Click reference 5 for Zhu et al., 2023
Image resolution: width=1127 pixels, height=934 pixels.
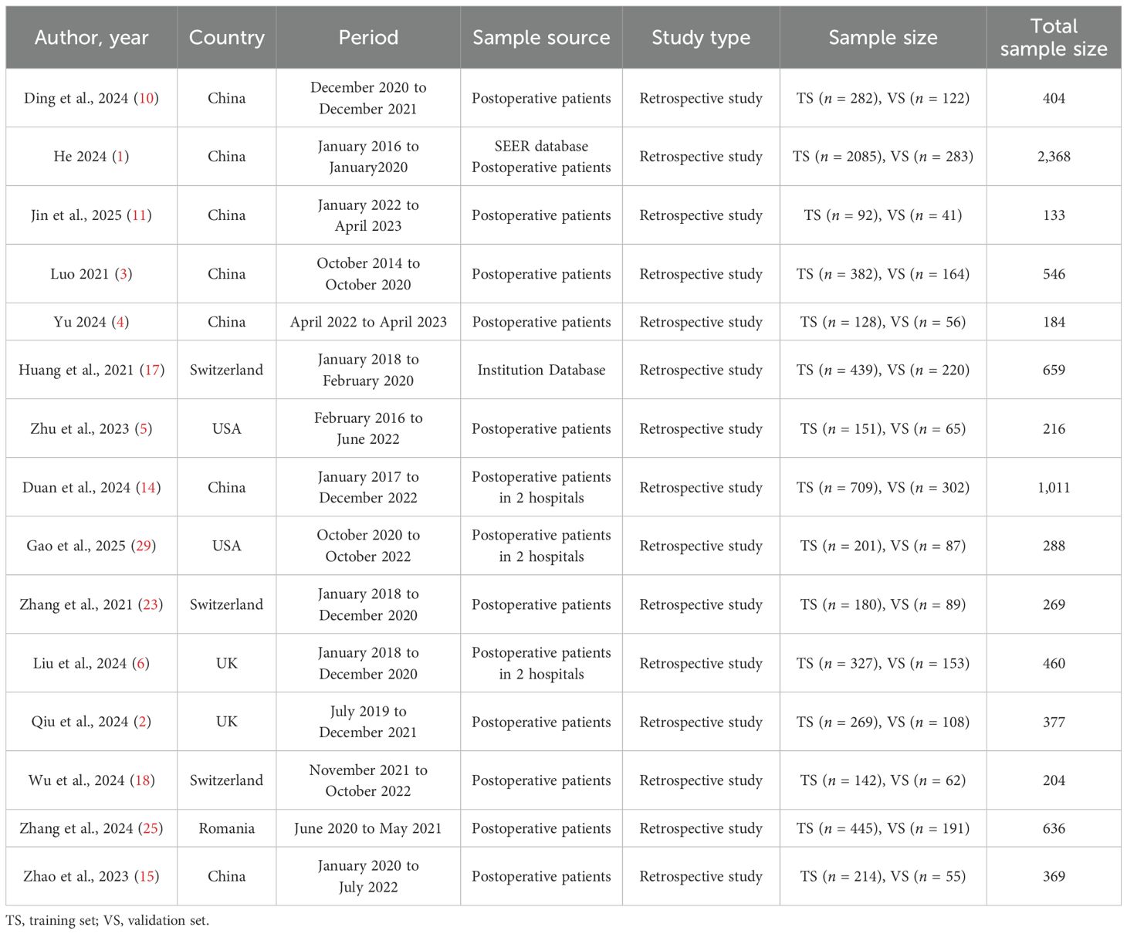tap(143, 429)
